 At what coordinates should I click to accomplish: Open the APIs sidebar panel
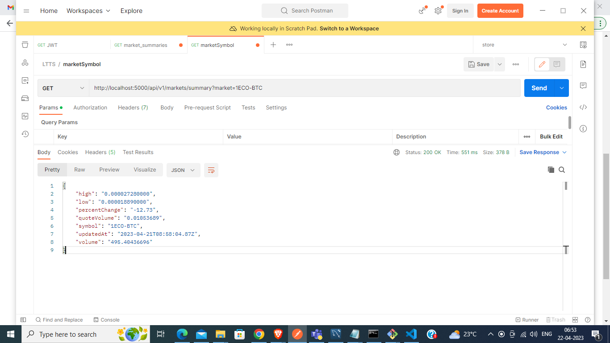pos(25,63)
